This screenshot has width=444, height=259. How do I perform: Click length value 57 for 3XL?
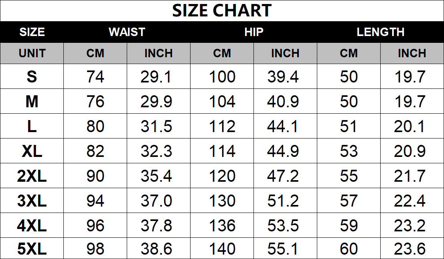click(x=349, y=201)
